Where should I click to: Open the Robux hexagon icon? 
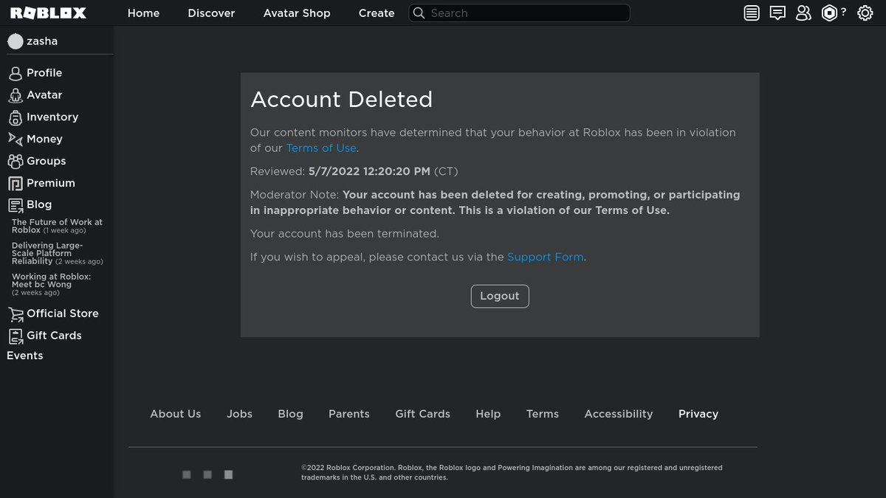tap(829, 13)
